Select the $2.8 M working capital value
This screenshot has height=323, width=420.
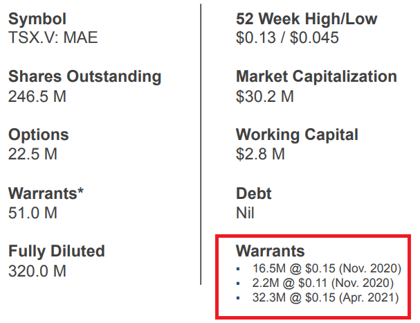click(260, 154)
